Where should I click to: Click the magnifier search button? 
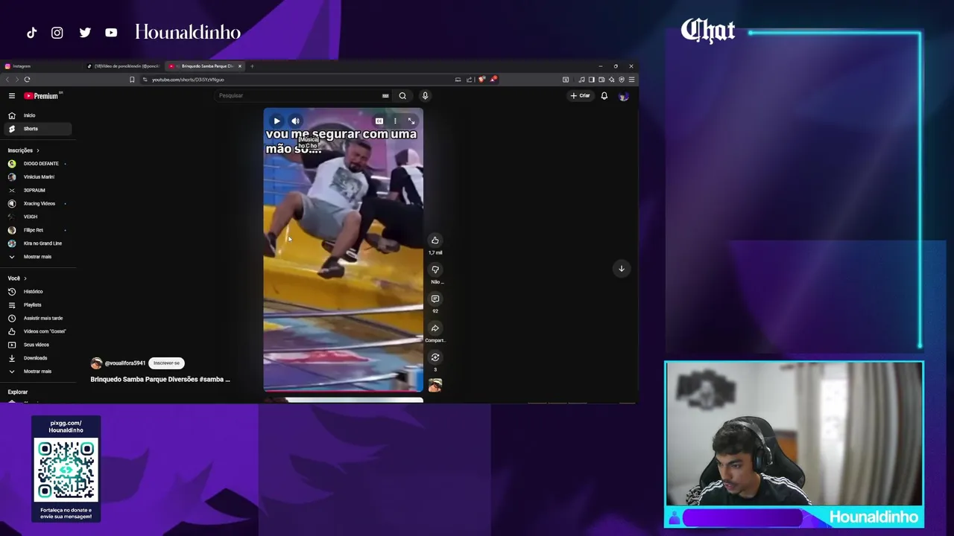[402, 95]
